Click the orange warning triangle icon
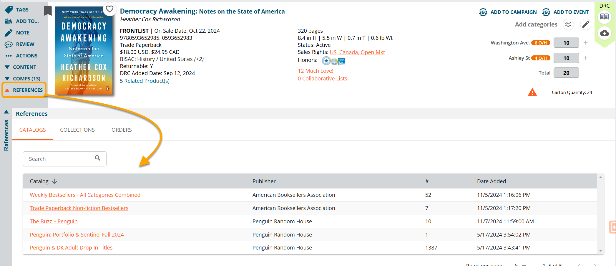 (x=532, y=92)
